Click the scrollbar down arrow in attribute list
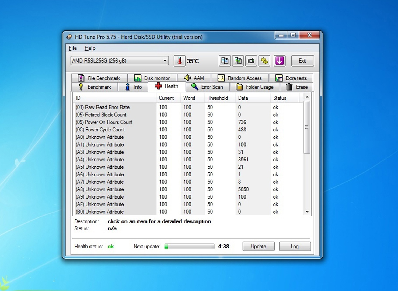This screenshot has width=398, height=291. pos(307,212)
